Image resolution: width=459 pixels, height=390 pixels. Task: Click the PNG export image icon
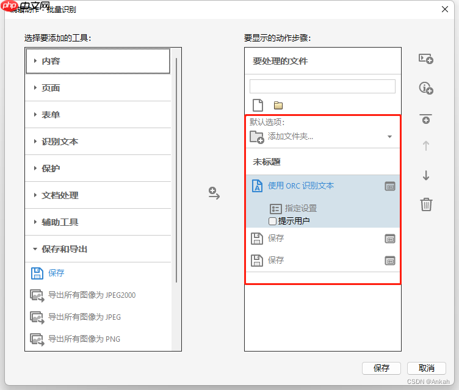point(37,339)
